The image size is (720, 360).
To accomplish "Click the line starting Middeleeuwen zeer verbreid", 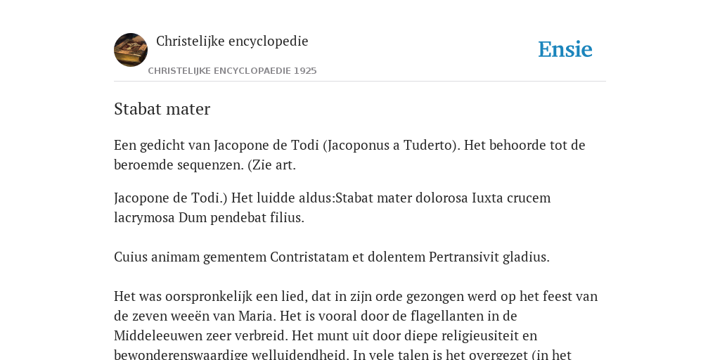I will (x=326, y=335).
